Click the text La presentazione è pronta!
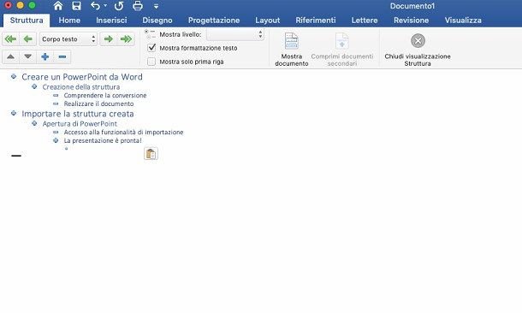The height and width of the screenshot is (313, 522). pyautogui.click(x=103, y=140)
